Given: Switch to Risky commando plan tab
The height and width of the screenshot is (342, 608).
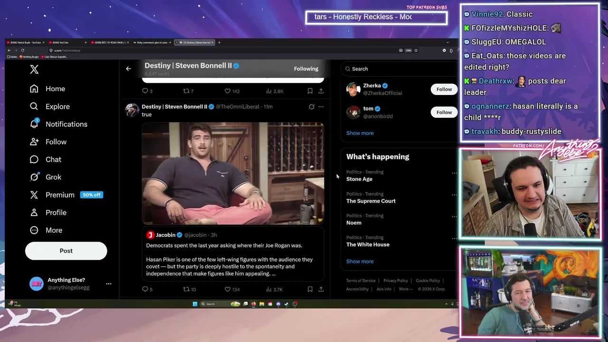Looking at the screenshot, I should click(x=152, y=42).
